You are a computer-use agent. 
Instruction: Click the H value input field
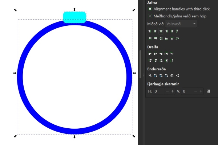159,91
